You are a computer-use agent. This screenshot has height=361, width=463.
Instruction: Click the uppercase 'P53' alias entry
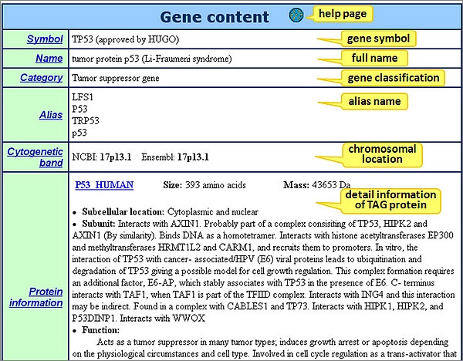point(79,109)
